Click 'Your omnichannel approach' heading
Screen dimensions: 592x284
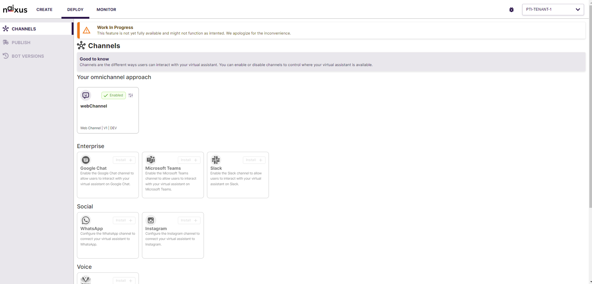pyautogui.click(x=114, y=77)
